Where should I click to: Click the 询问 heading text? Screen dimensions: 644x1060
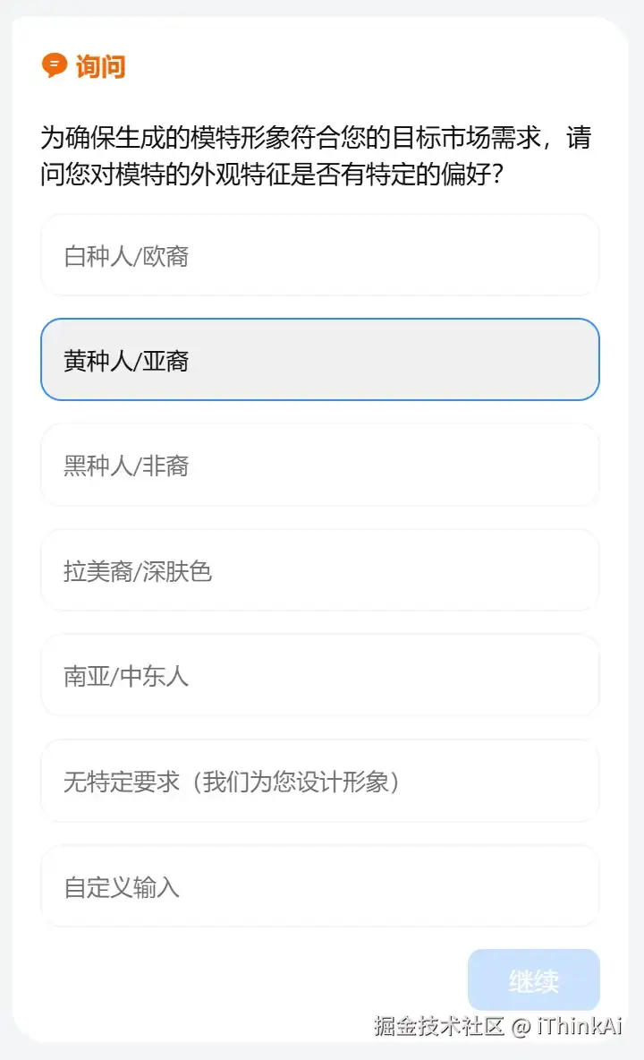point(100,66)
